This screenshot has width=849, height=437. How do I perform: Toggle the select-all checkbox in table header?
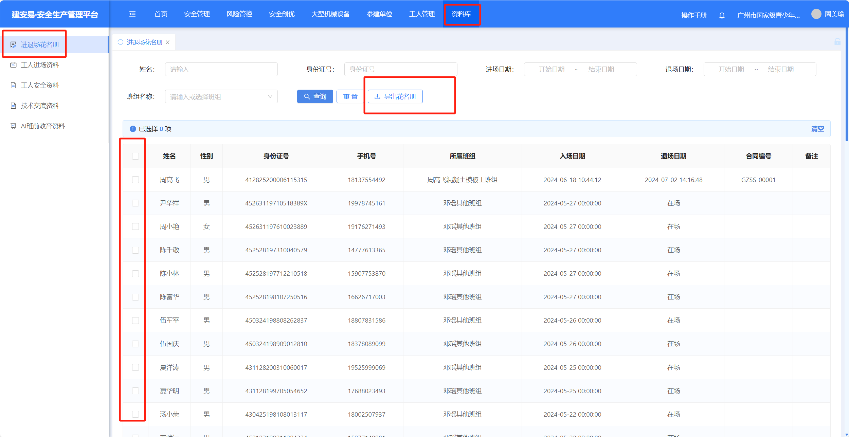136,156
